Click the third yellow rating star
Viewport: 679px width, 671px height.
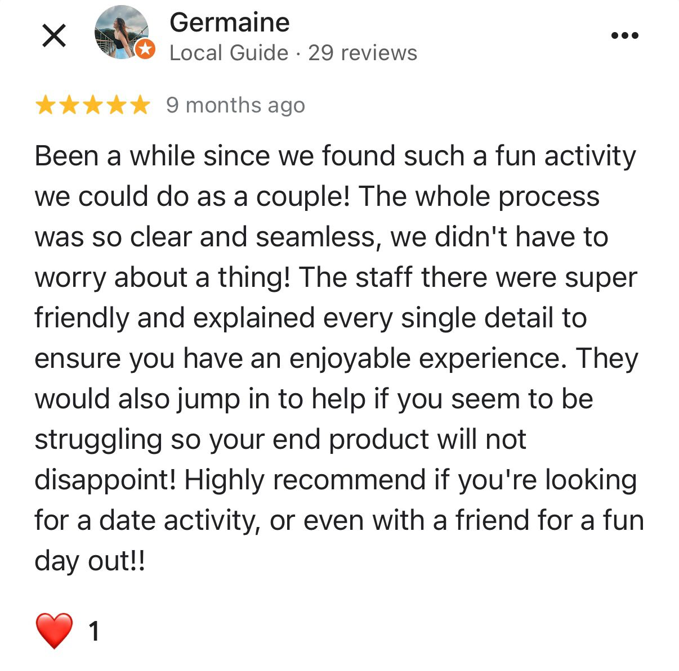pyautogui.click(x=92, y=105)
